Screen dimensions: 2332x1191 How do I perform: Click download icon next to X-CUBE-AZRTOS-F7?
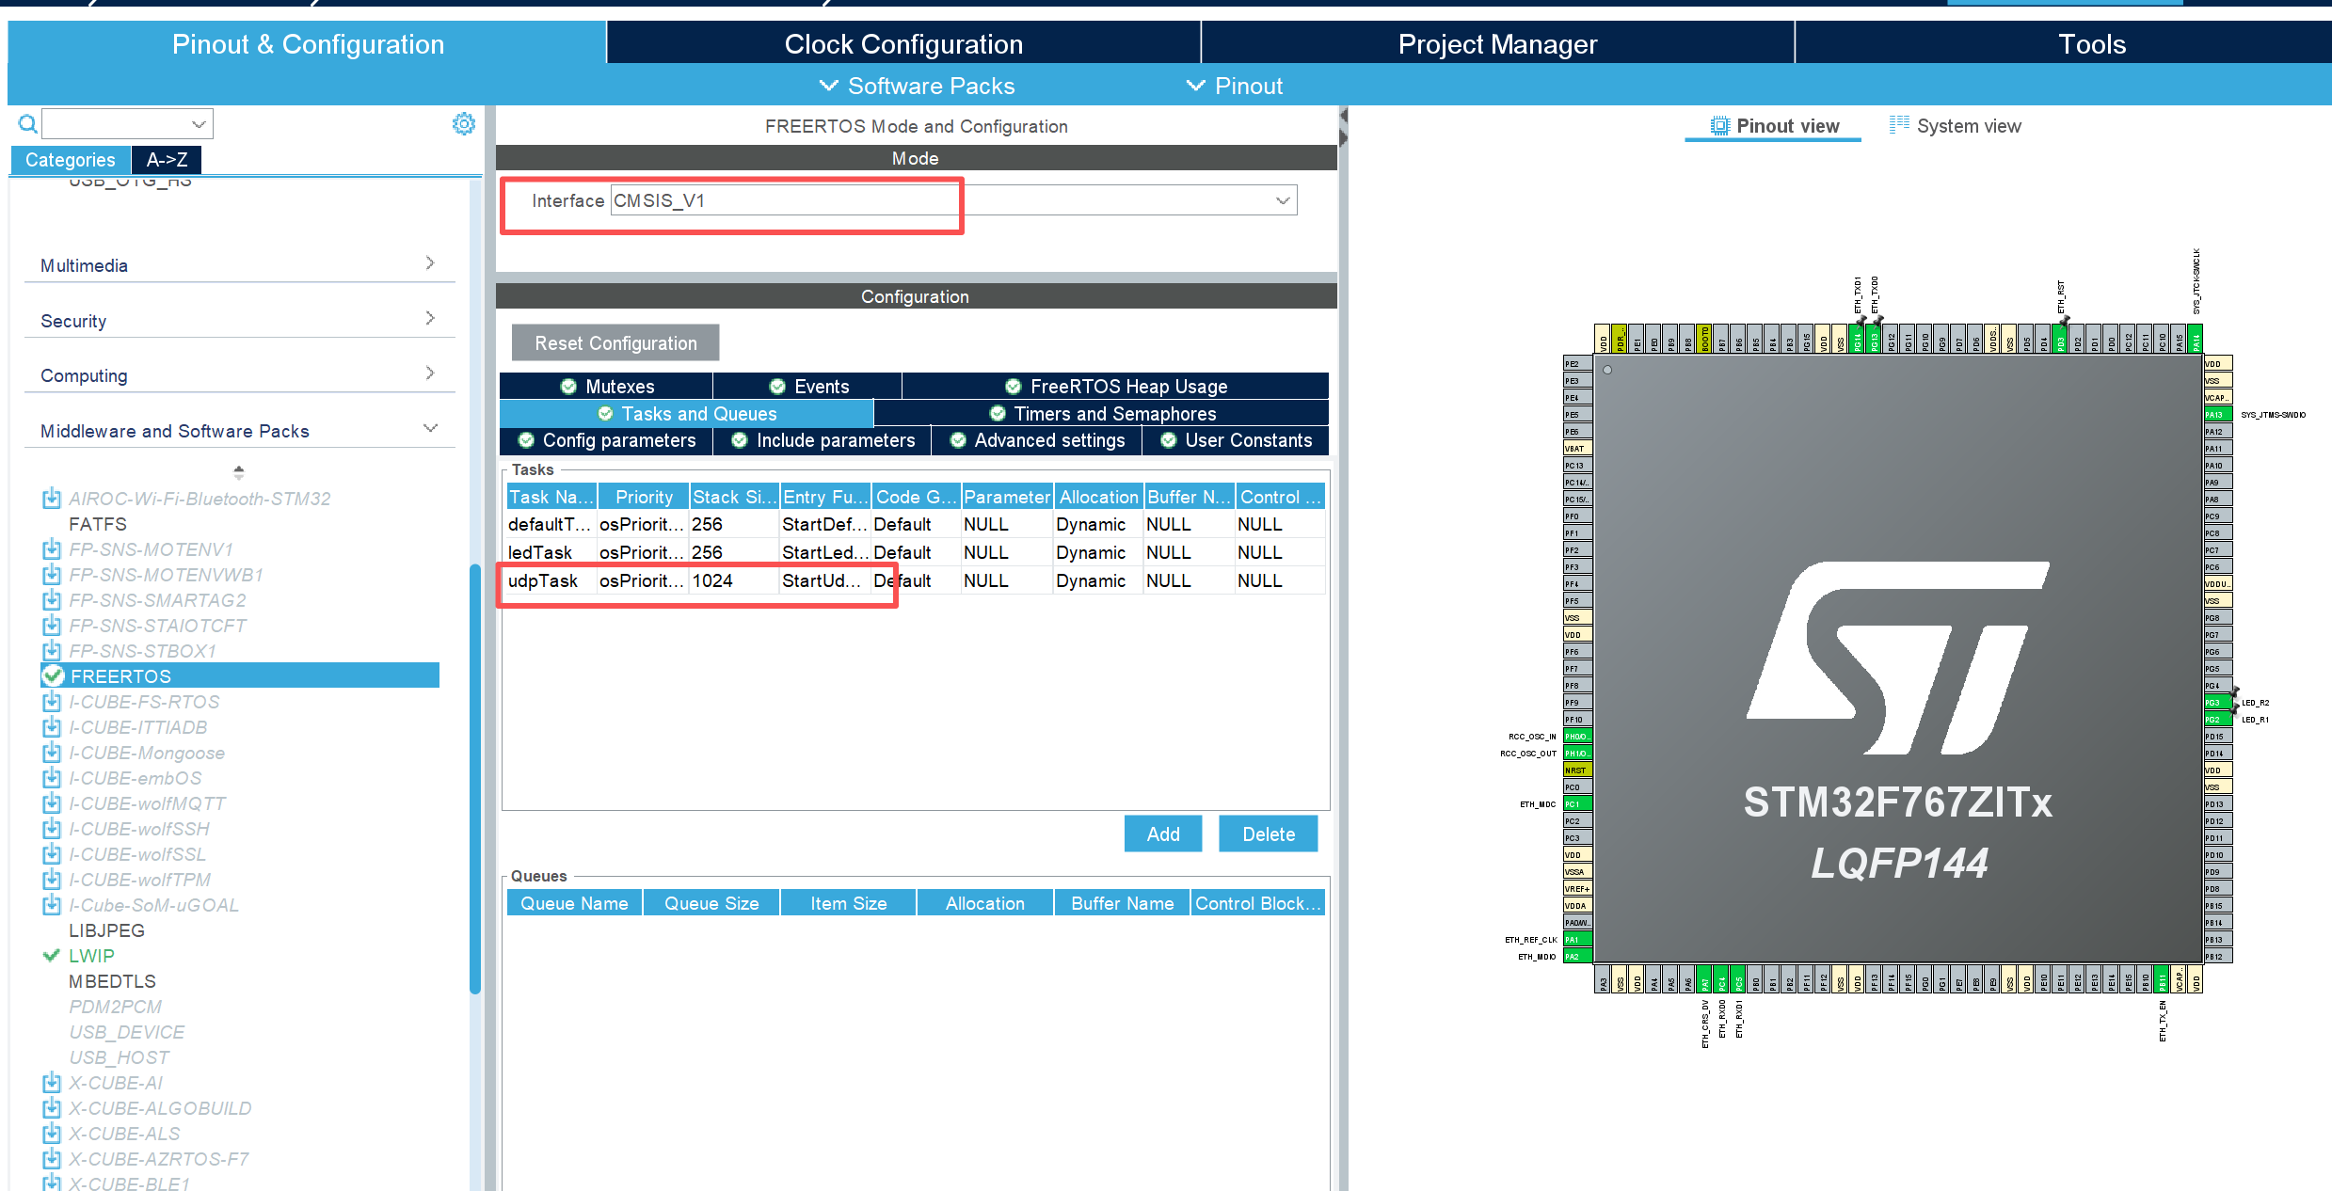click(52, 1158)
